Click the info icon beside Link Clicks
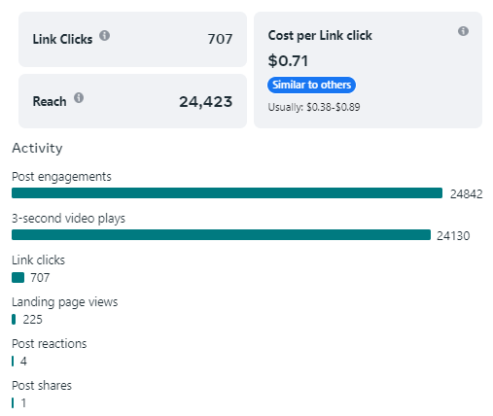 pos(104,35)
